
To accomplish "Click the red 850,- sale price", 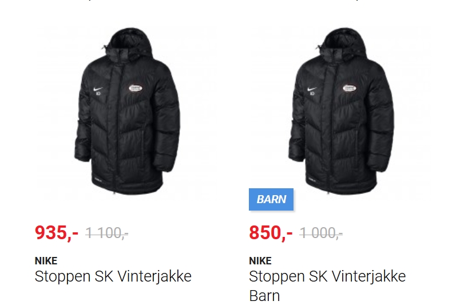I will point(271,233).
